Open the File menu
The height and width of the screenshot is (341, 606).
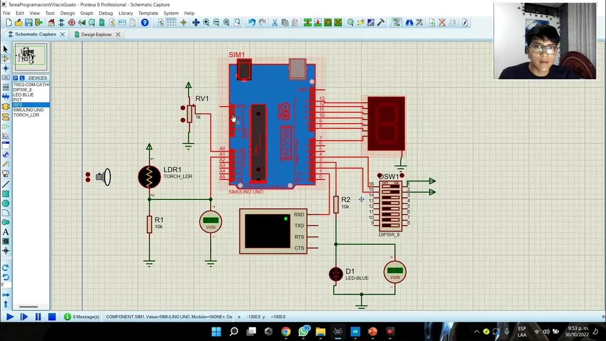coord(7,13)
